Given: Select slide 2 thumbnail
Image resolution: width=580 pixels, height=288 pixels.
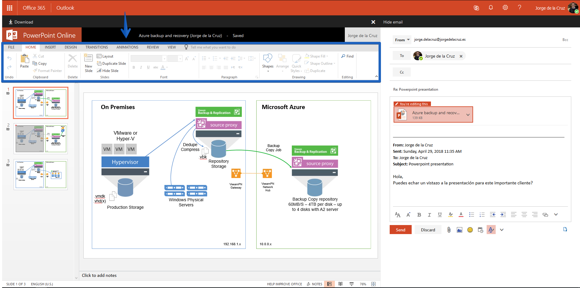Looking at the screenshot, I should 41,139.
